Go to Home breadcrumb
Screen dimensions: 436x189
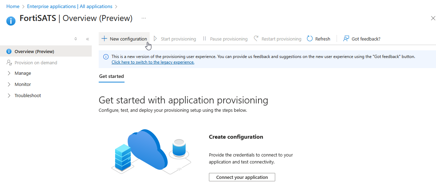point(13,6)
